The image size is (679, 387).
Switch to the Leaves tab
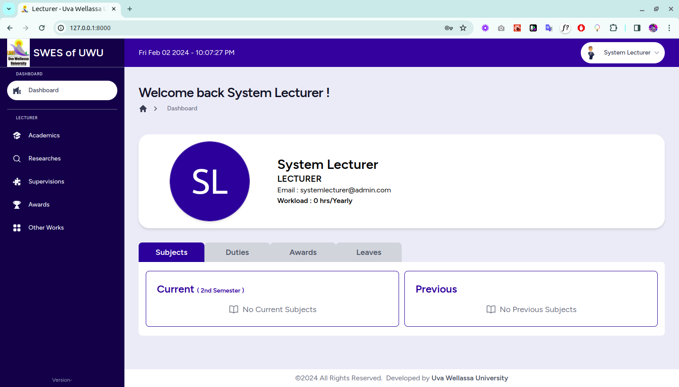pos(369,252)
